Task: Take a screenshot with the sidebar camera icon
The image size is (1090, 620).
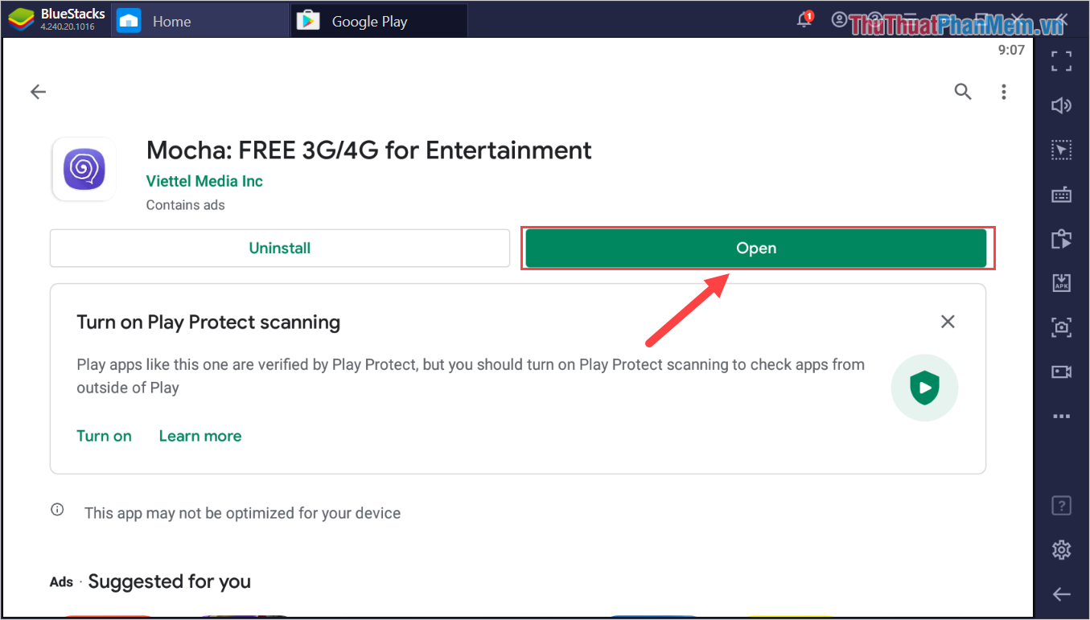Action: (x=1061, y=327)
